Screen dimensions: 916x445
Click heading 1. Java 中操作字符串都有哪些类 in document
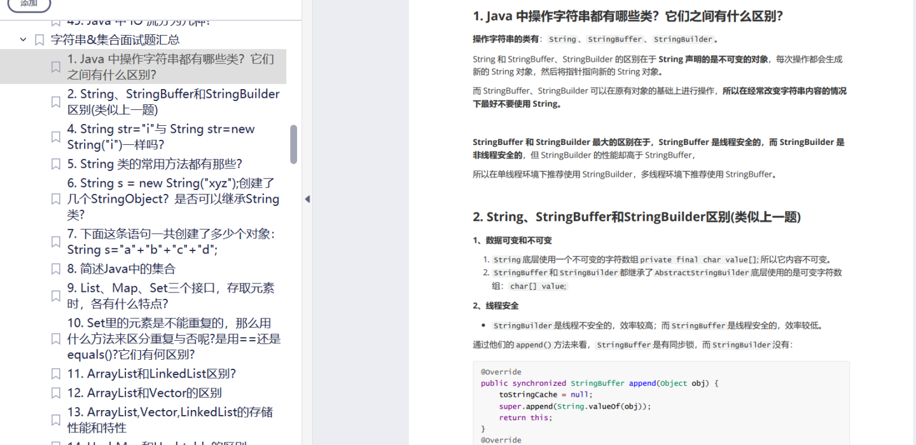coord(628,17)
